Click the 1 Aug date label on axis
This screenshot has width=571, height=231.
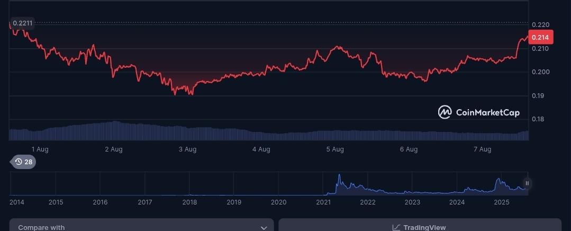pyautogui.click(x=40, y=149)
